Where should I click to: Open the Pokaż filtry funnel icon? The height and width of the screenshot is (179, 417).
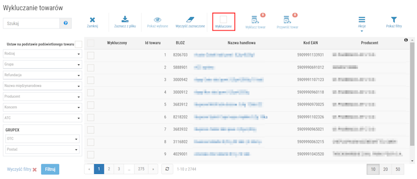(394, 20)
